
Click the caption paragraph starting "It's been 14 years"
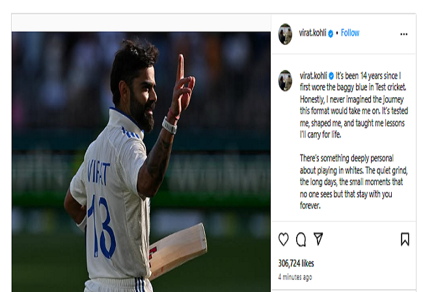[x=353, y=105]
